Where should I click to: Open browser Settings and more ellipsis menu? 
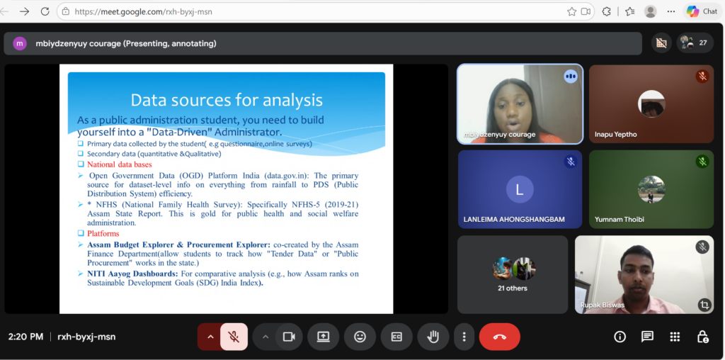pyautogui.click(x=671, y=11)
